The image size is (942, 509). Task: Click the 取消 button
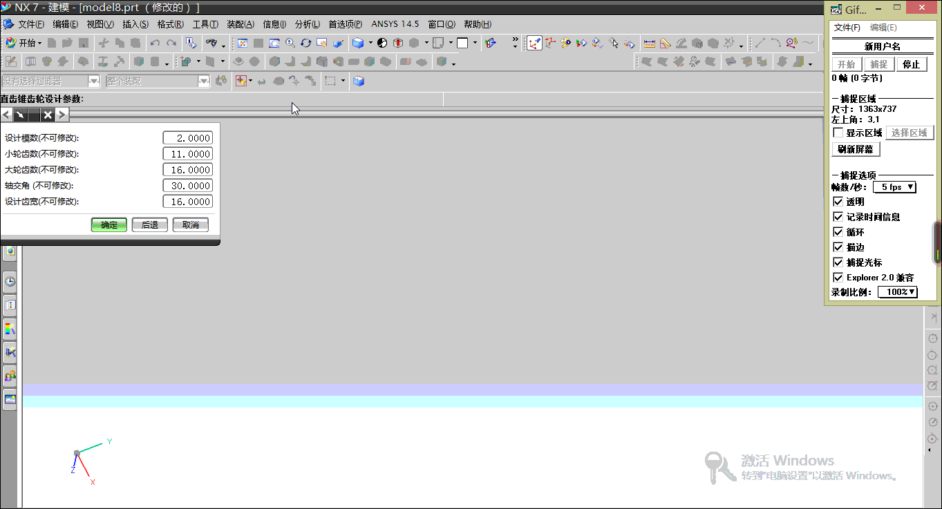191,224
